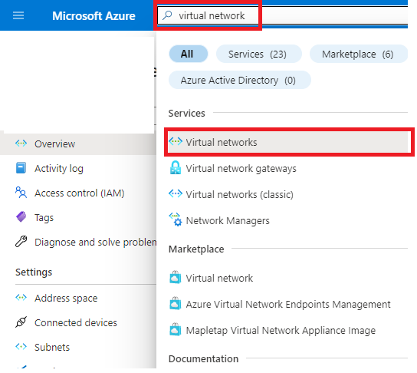
Task: Filter by Azure Active Directory (0)
Action: coord(240,80)
